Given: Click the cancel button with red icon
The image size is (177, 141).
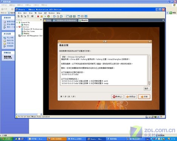Looking at the screenshot, I should click(x=117, y=97).
